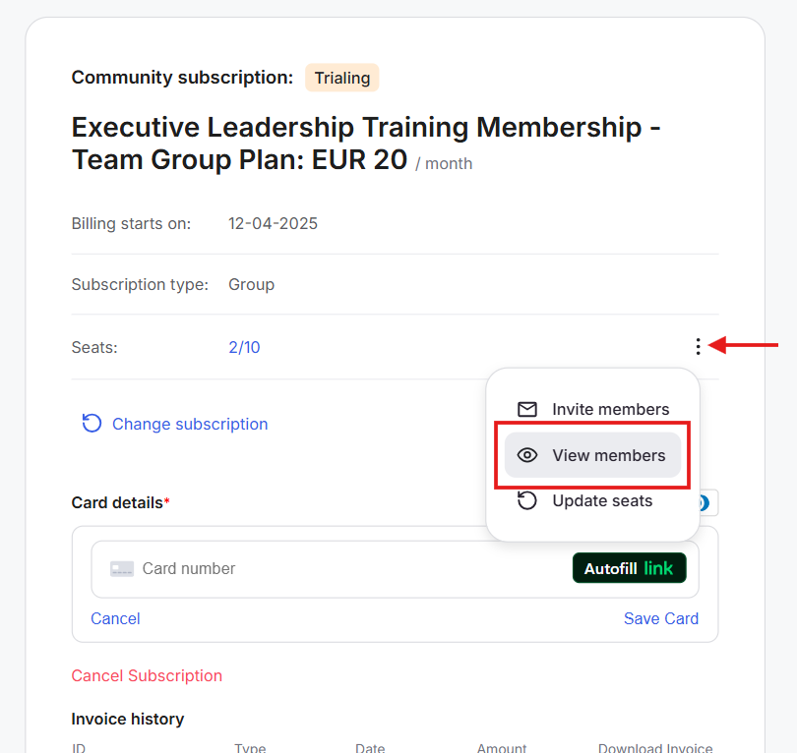Open the 2/10 seats link
The image size is (797, 753).
pyautogui.click(x=244, y=347)
